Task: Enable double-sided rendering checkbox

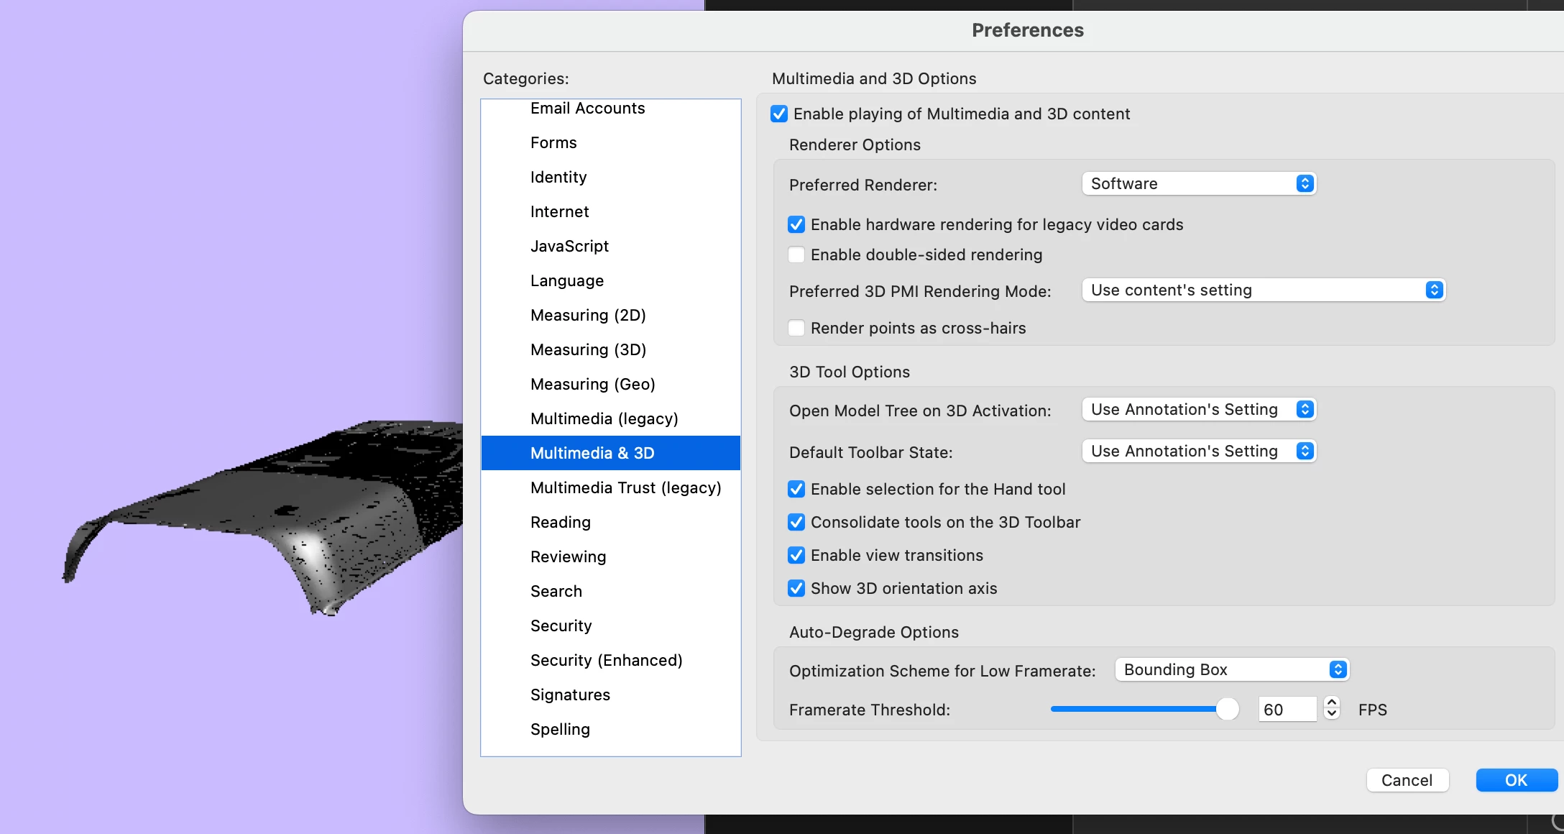Action: tap(796, 255)
